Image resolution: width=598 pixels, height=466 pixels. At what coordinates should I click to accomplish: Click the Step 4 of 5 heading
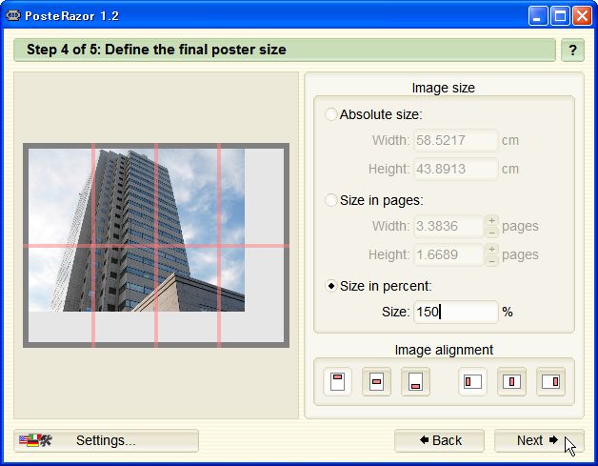tap(156, 50)
